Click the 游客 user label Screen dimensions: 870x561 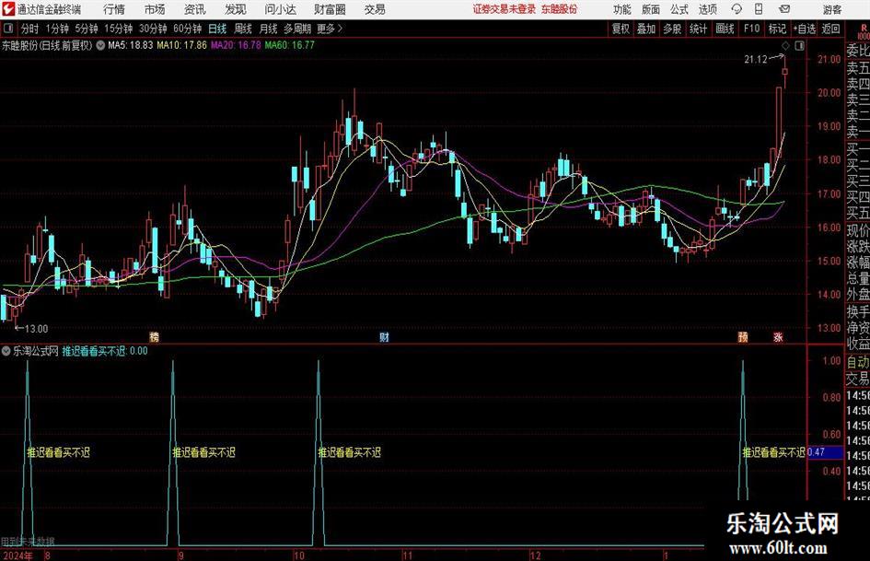831,9
